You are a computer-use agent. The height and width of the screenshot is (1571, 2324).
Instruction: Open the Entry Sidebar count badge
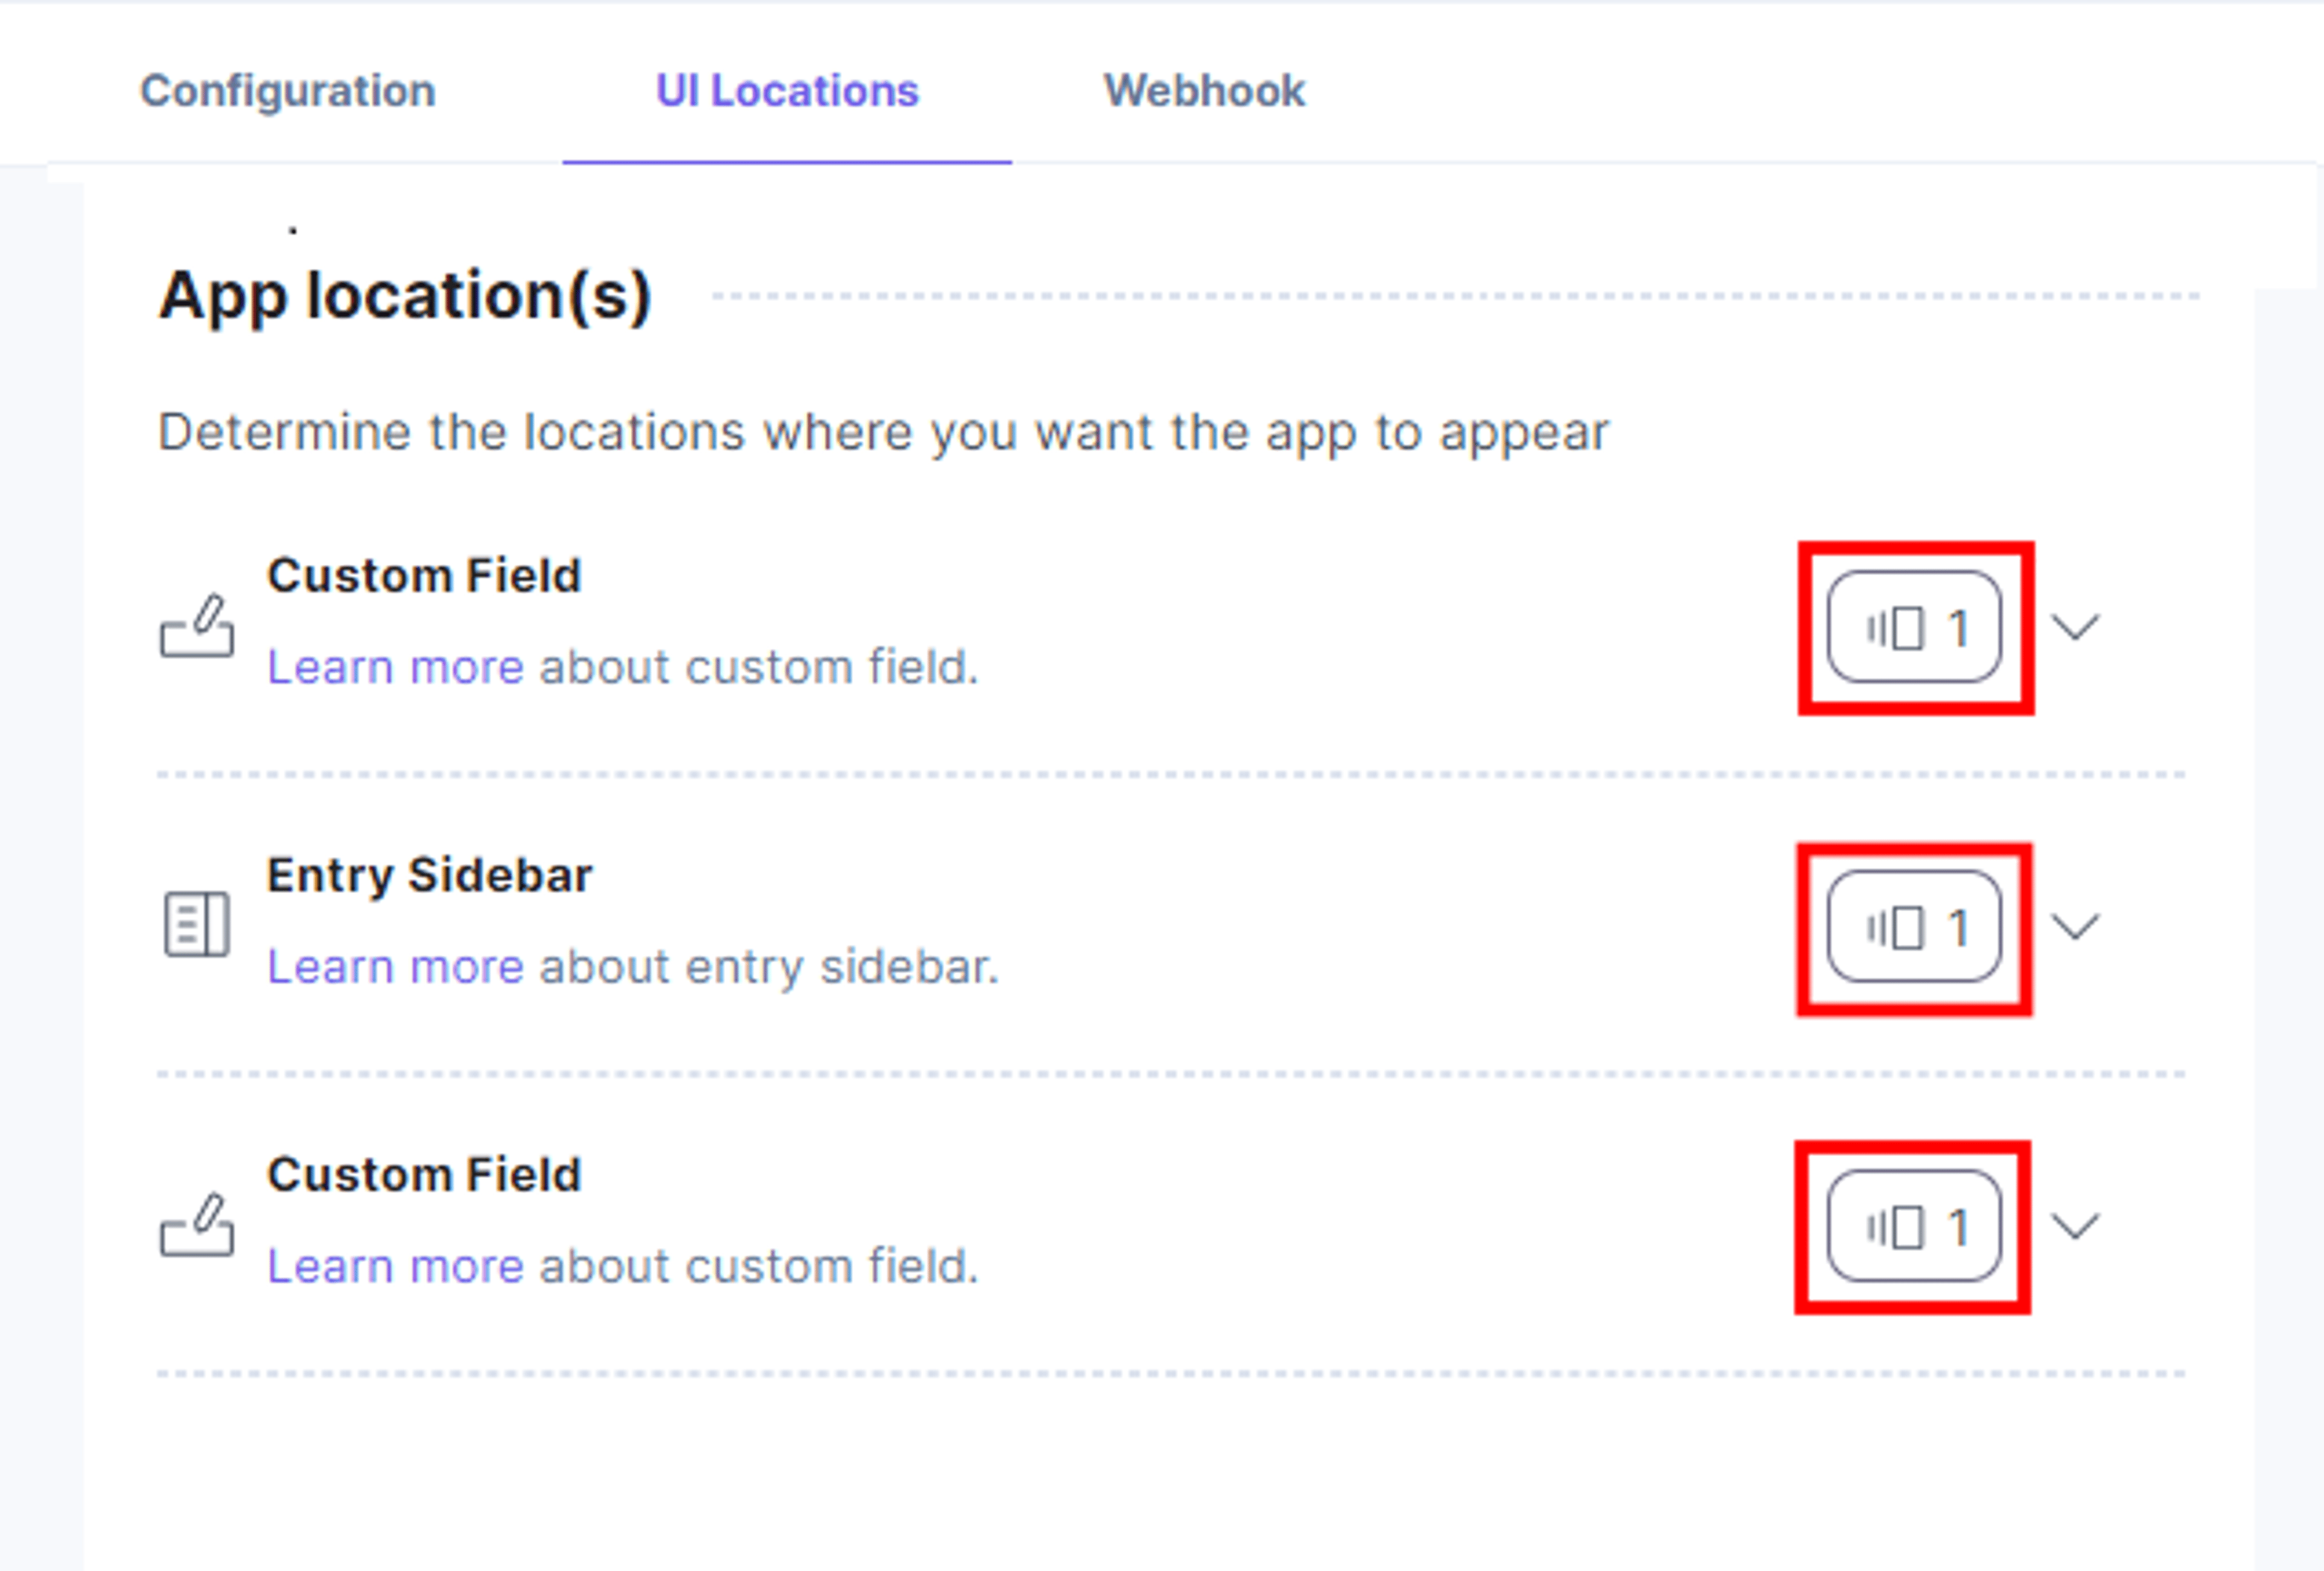(1914, 927)
